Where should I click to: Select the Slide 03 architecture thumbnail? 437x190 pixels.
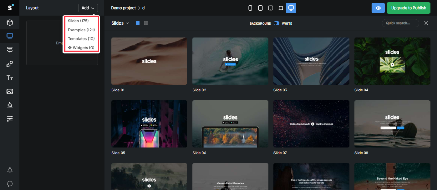[311, 61]
